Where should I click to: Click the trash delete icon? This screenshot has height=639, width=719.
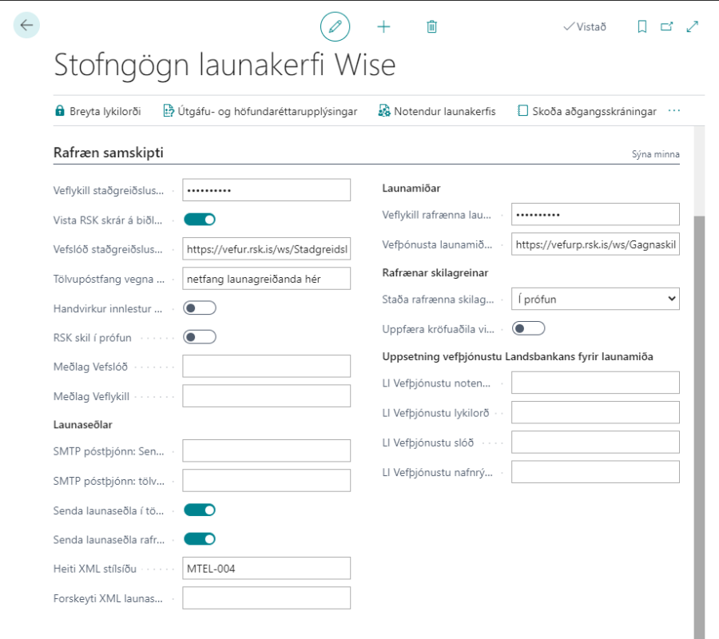[x=431, y=26]
